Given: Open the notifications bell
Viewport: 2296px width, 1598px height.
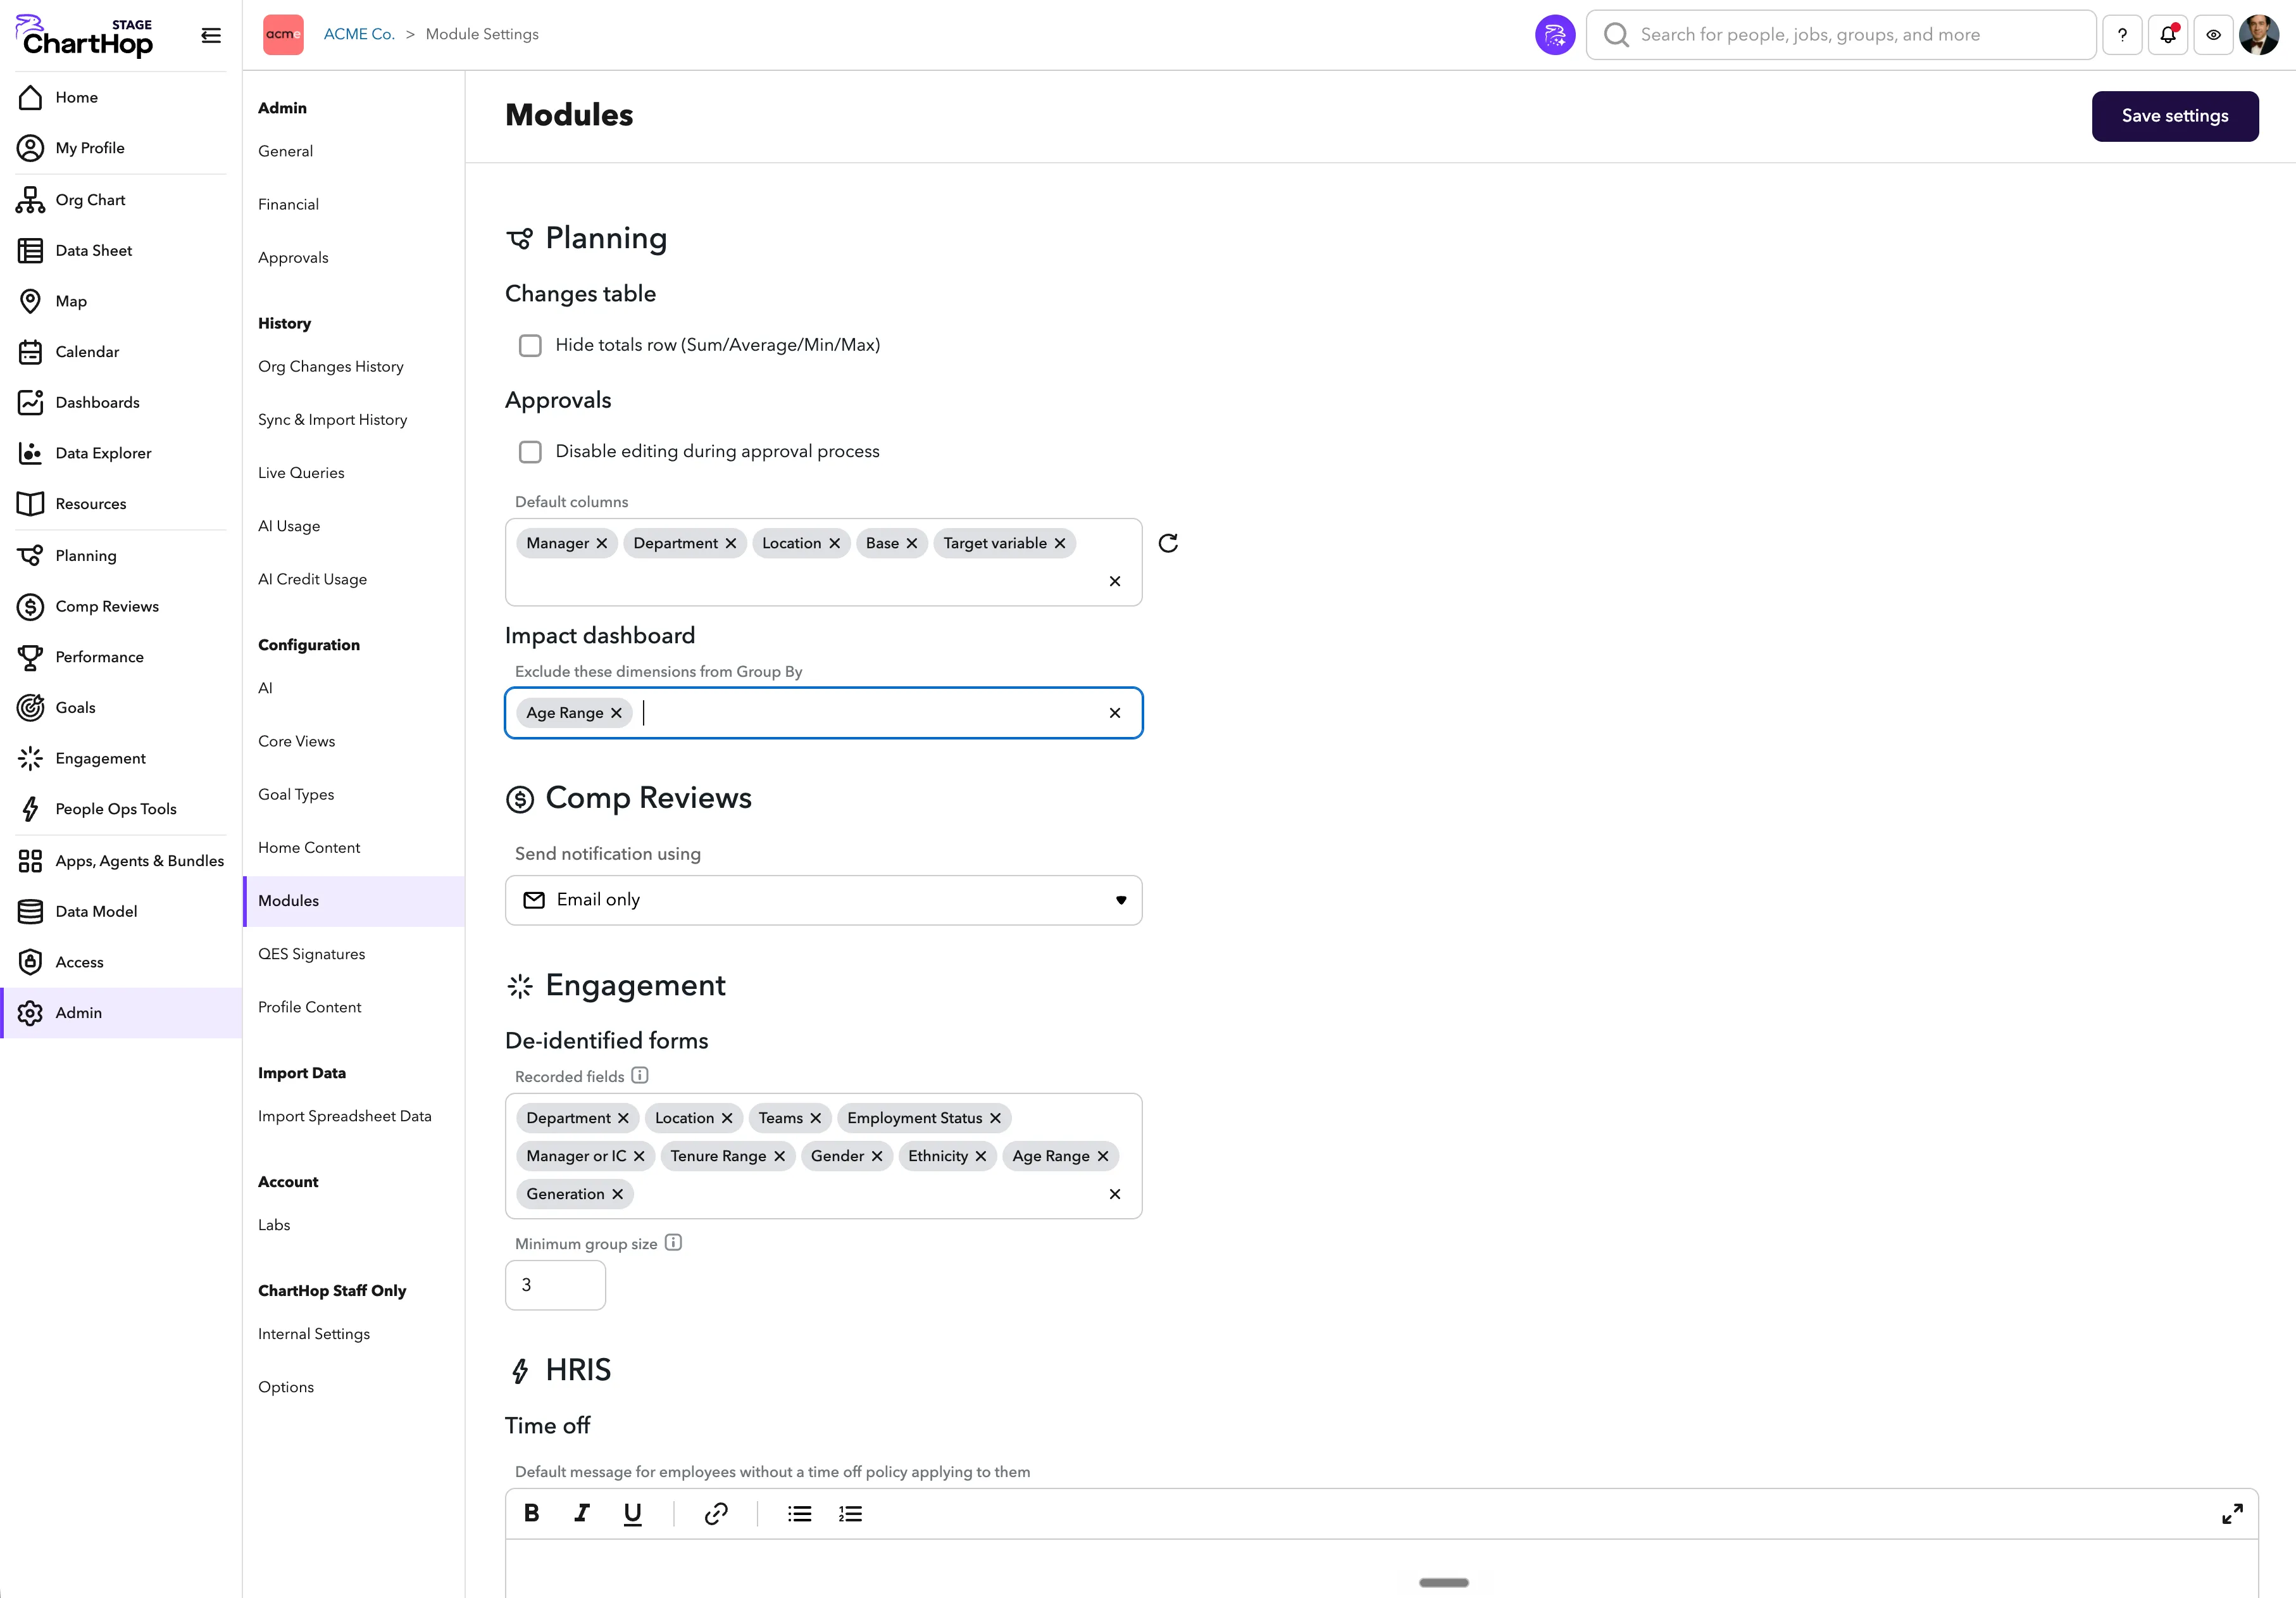Looking at the screenshot, I should click(x=2168, y=35).
